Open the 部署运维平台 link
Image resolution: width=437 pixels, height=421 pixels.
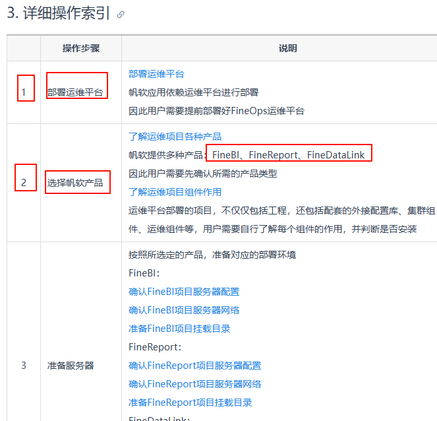point(156,74)
